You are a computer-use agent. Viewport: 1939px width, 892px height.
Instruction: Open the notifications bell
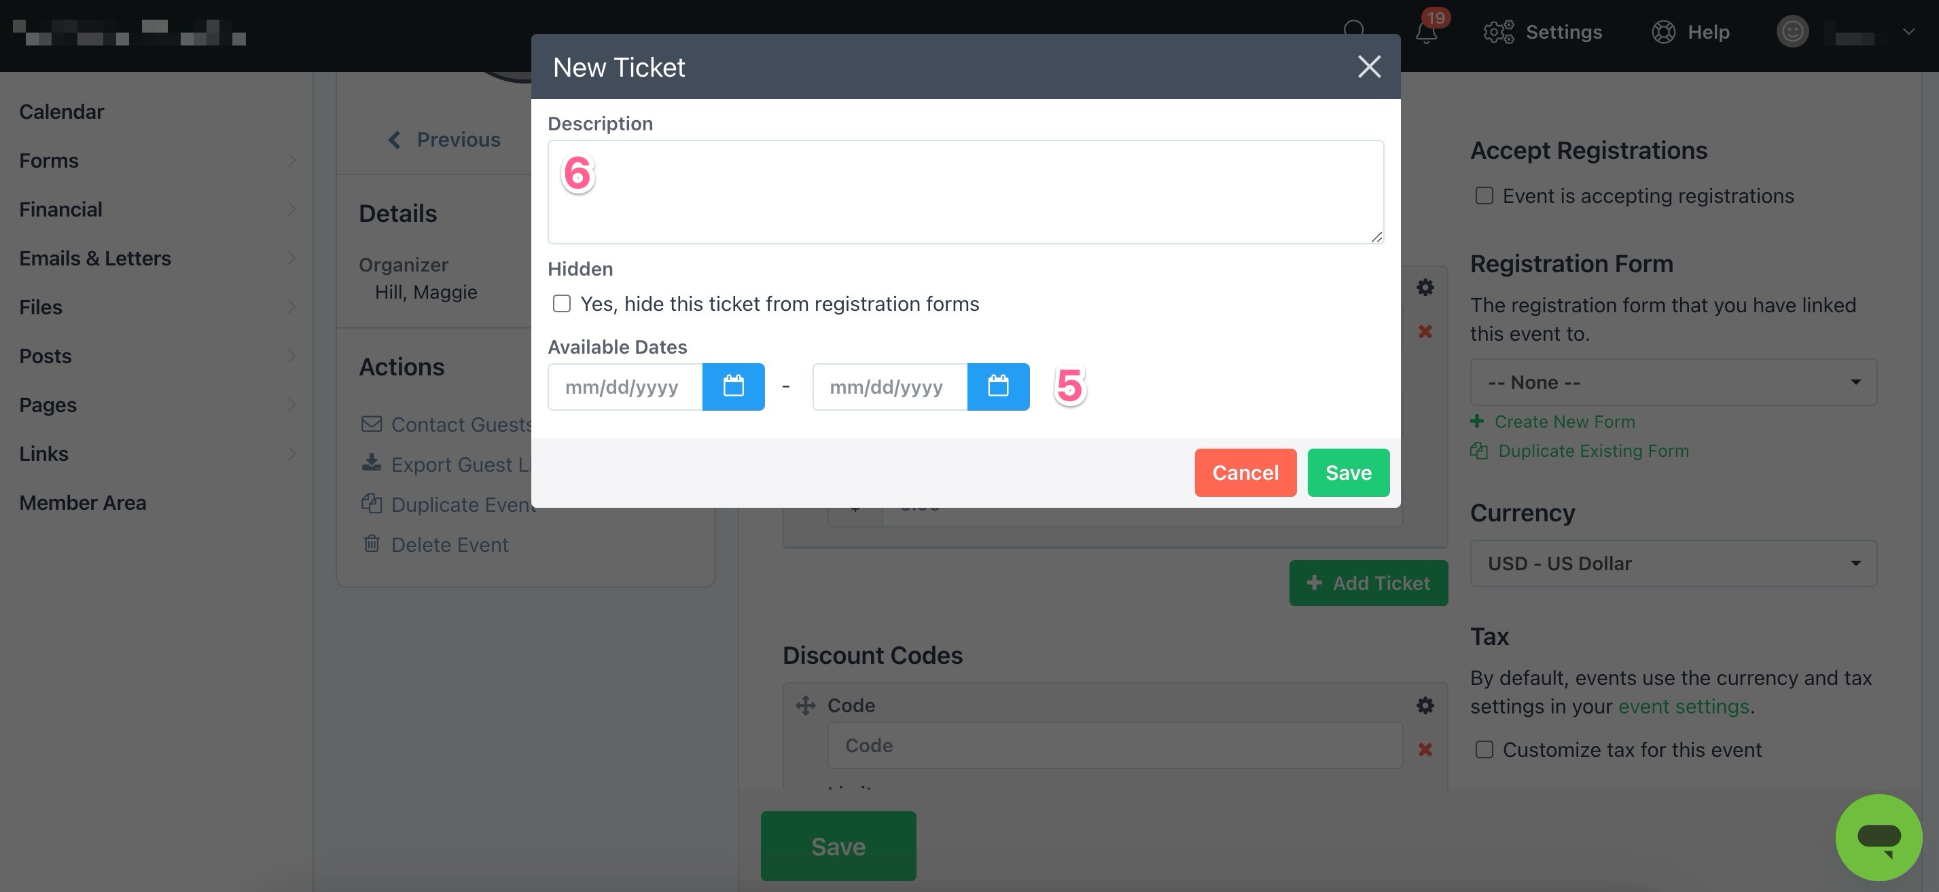1425,33
